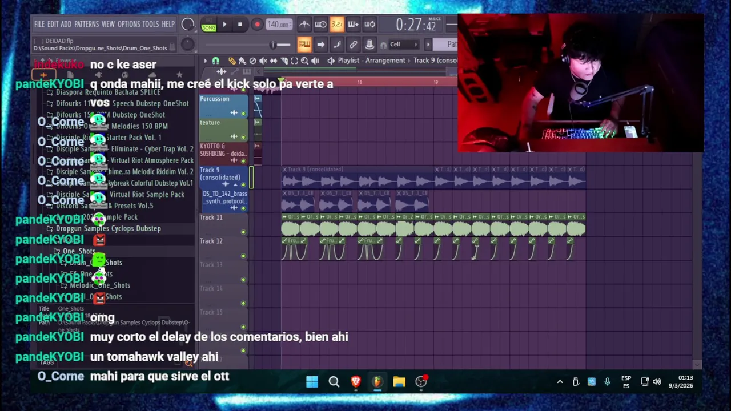Toggle mute LED on Track 11

[244, 232]
